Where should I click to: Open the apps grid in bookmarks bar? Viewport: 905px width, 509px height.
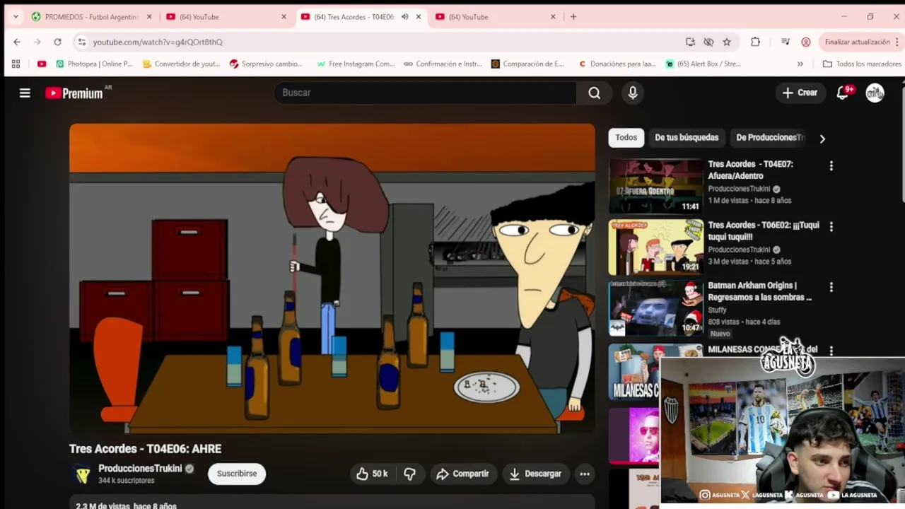click(16, 64)
